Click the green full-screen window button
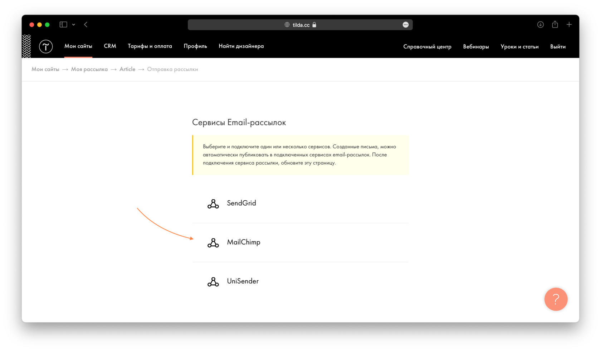The width and height of the screenshot is (601, 351). [x=47, y=25]
